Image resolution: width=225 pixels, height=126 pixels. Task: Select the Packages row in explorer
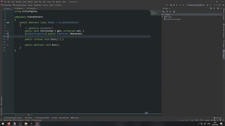pyautogui.click(x=192, y=17)
